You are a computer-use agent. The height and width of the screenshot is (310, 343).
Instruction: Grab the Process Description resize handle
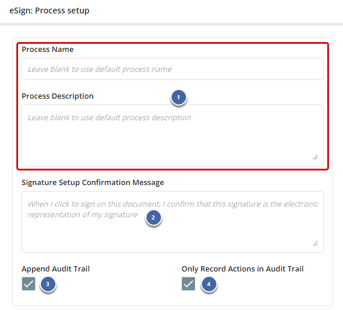(x=315, y=158)
